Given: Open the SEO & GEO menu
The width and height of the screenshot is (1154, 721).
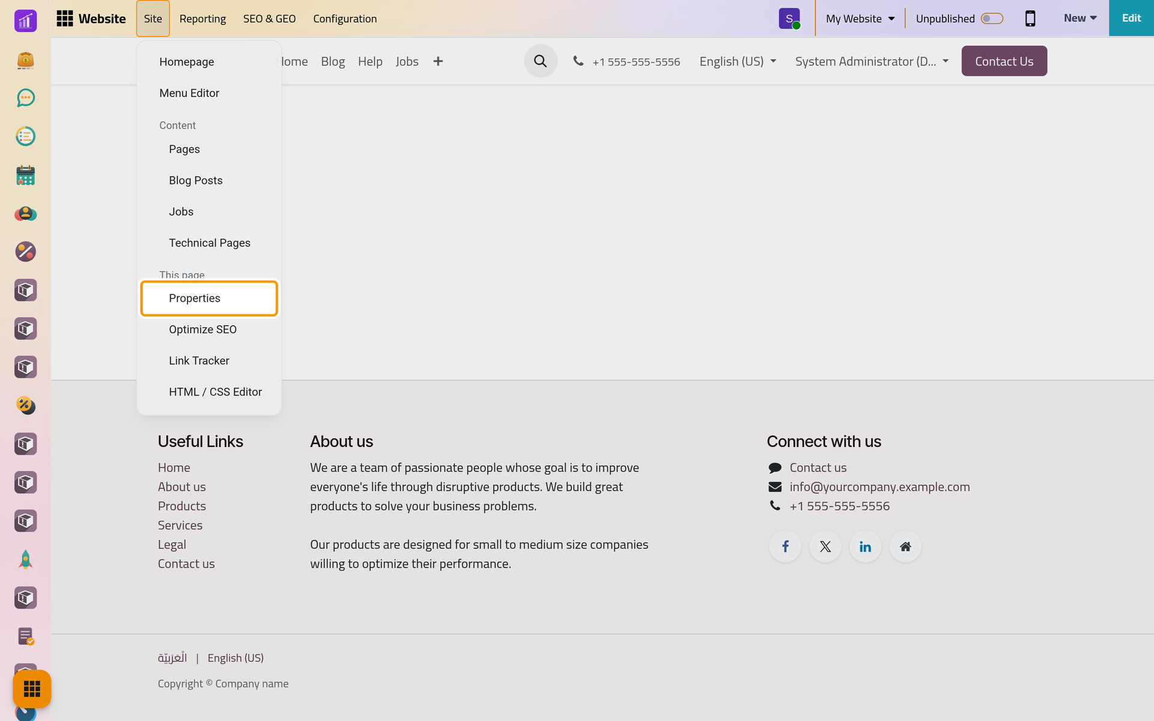Looking at the screenshot, I should click(269, 19).
